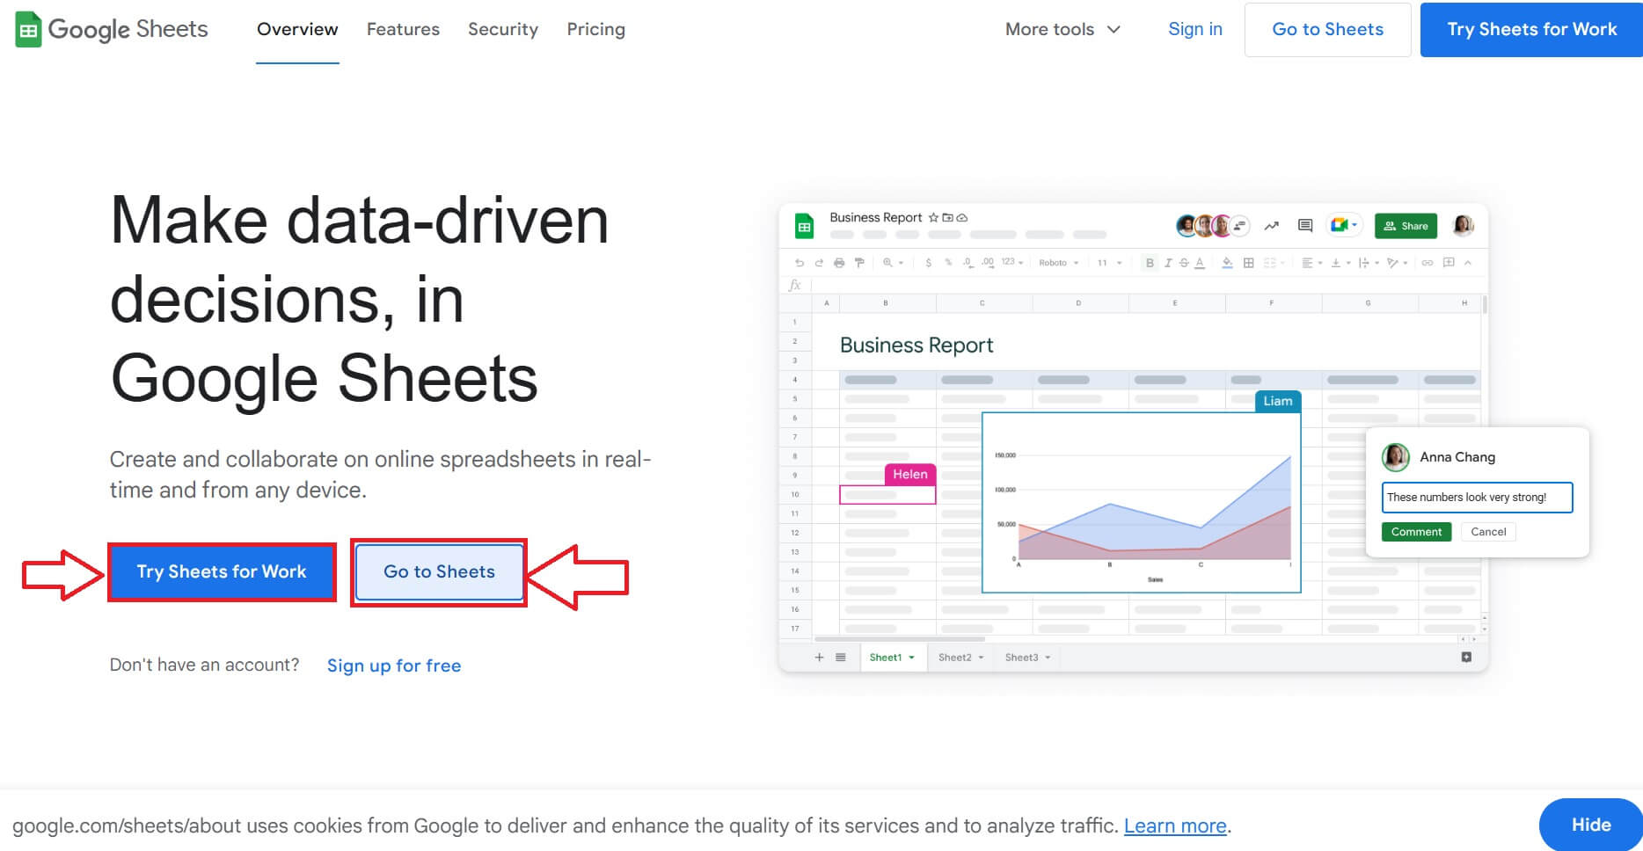Star the Business Report document
The image size is (1643, 851).
pyautogui.click(x=933, y=217)
